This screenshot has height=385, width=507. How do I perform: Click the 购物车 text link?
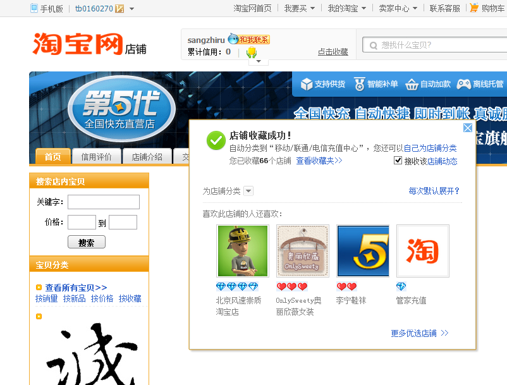493,8
